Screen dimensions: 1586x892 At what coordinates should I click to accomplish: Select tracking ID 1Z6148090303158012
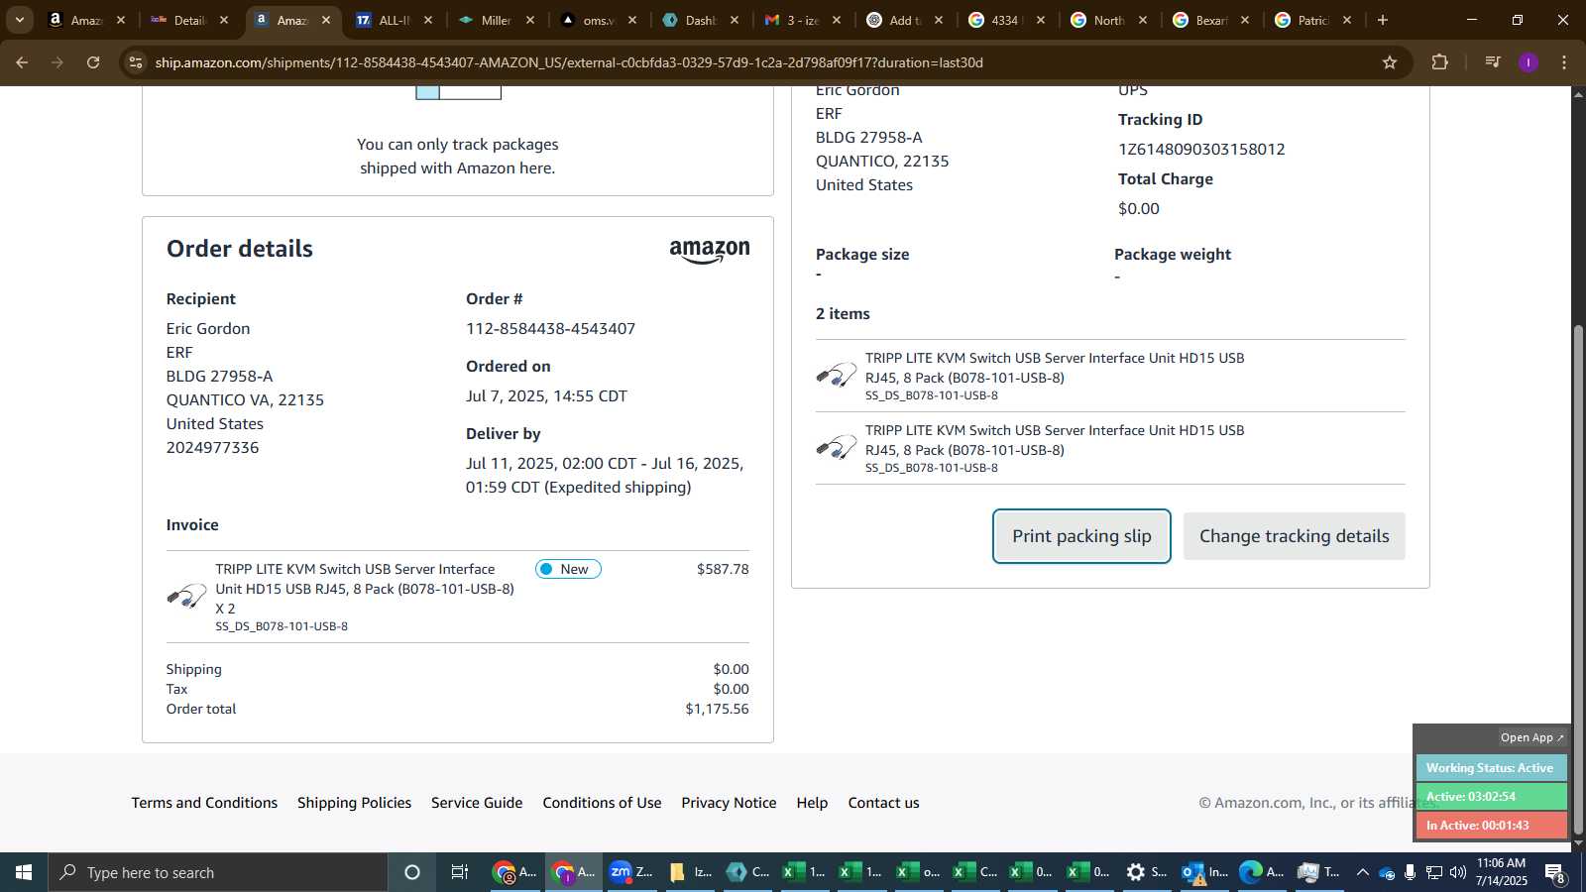(x=1201, y=150)
